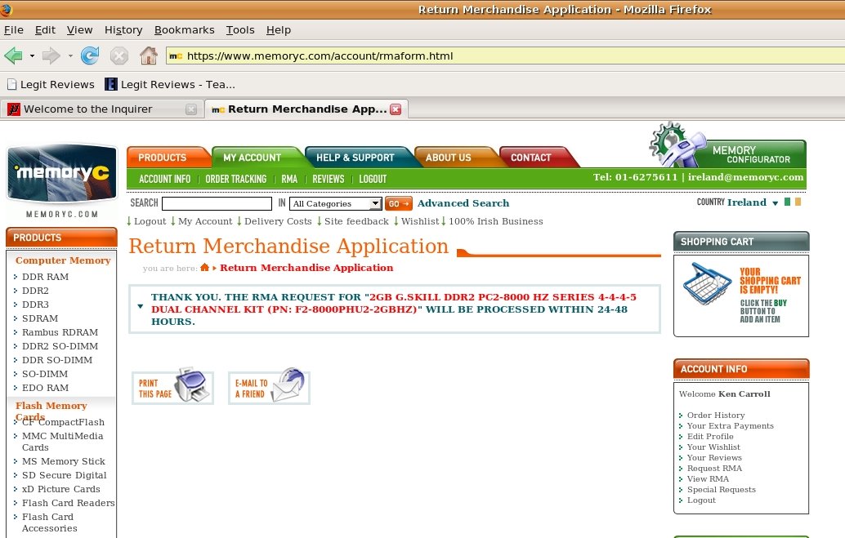This screenshot has height=538, width=845.
Task: Open Edit Profile in Account Info
Action: coord(709,436)
